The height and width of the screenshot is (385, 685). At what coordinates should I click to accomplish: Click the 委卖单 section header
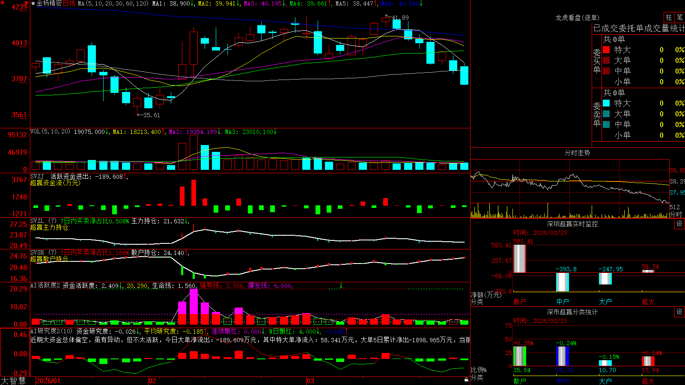tap(597, 114)
